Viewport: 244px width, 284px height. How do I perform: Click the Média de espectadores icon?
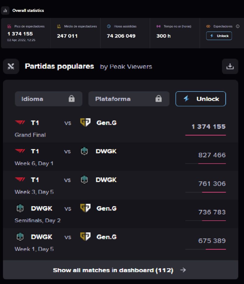click(59, 26)
